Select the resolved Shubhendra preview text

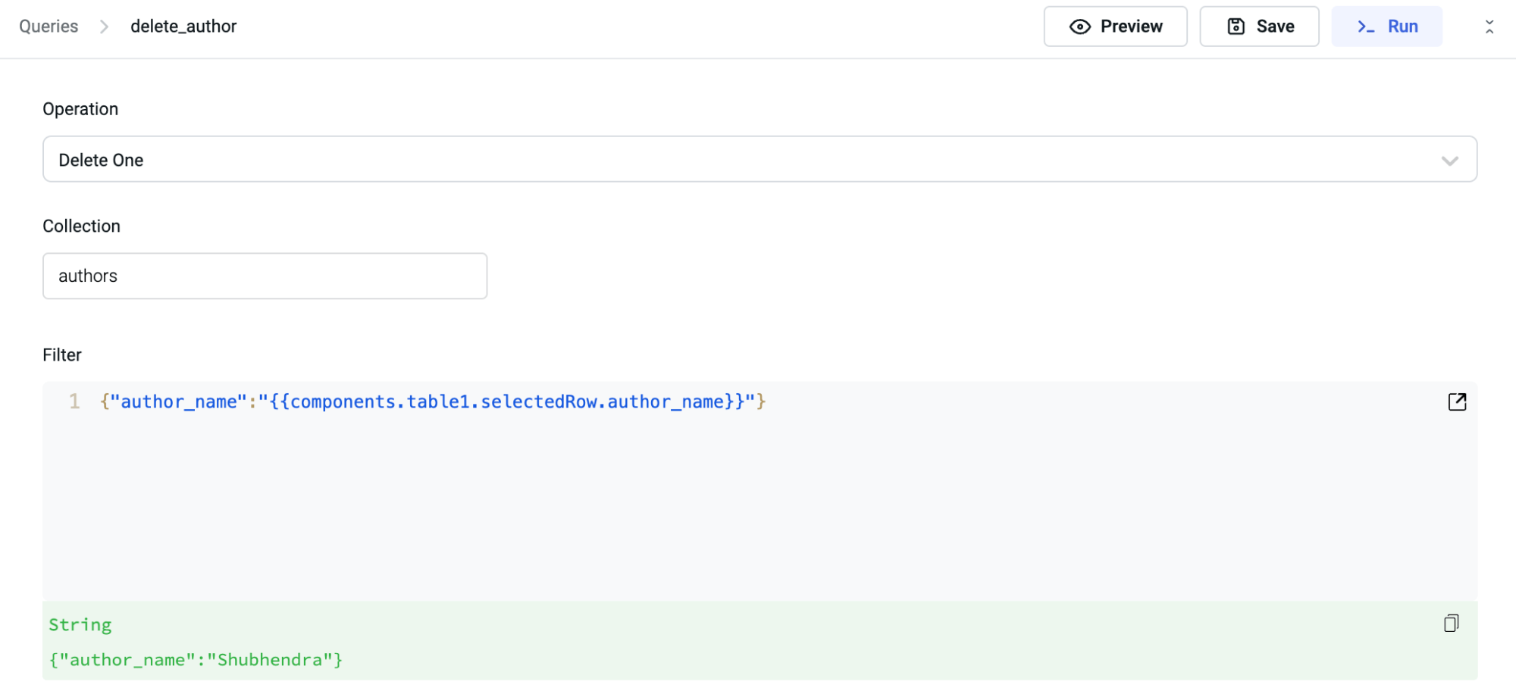point(196,660)
